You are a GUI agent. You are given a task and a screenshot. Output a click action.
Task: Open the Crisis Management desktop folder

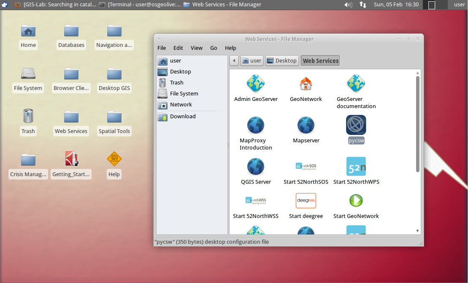(x=28, y=160)
